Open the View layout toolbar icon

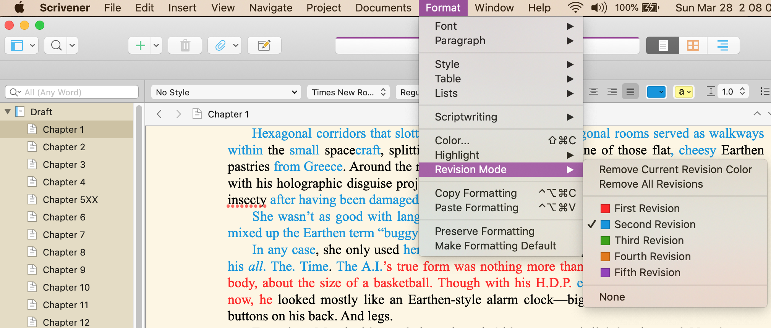[17, 46]
